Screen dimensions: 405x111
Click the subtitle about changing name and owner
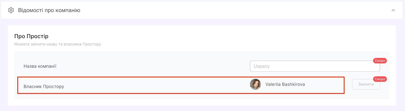(57, 44)
